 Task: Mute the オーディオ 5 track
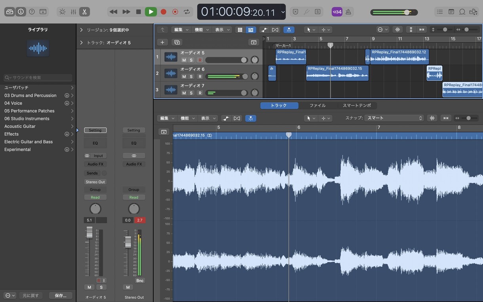pyautogui.click(x=184, y=60)
